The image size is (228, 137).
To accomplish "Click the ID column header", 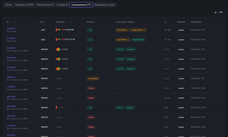I will coord(8,22).
